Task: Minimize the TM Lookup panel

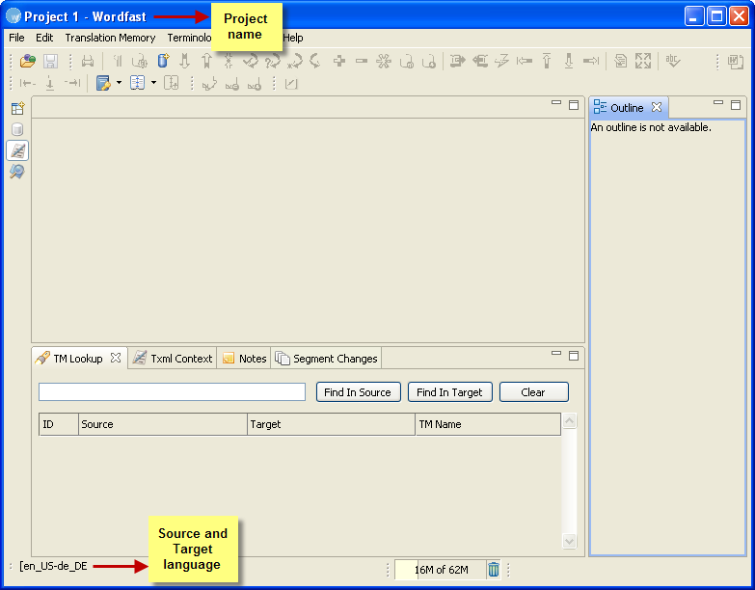Action: click(556, 354)
